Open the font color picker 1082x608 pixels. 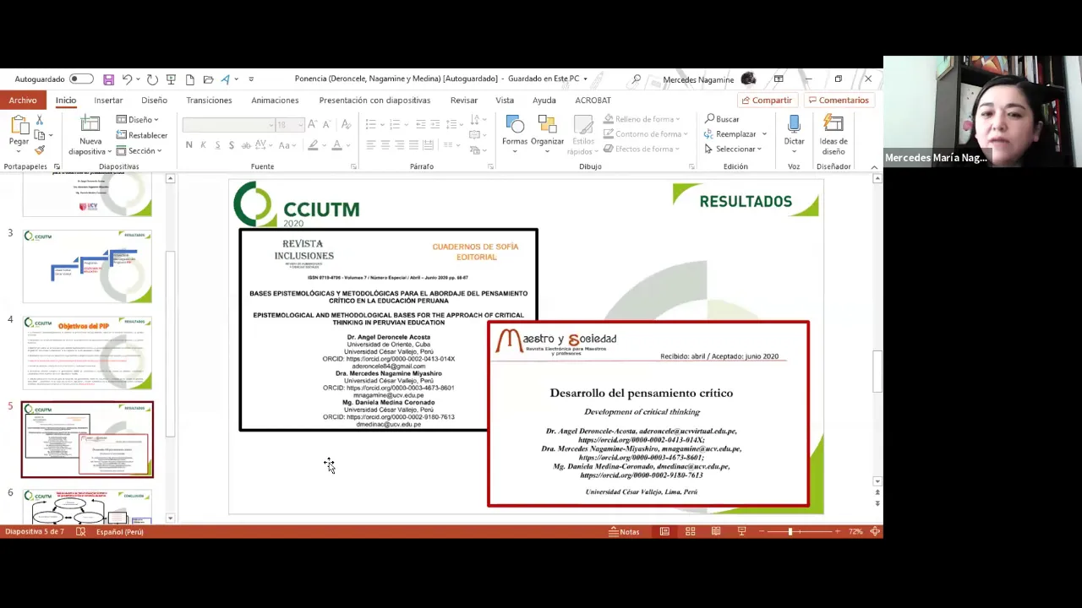340,145
